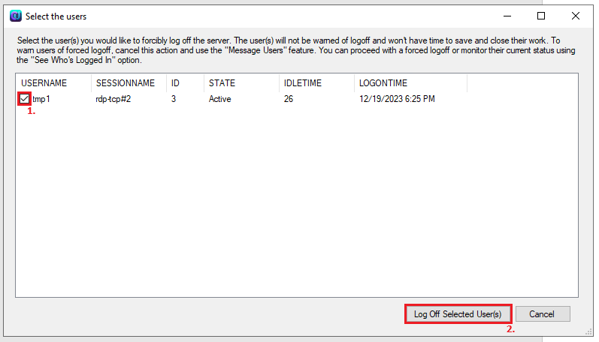The width and height of the screenshot is (599, 342).
Task: Click the Active state cell
Action: 219,99
